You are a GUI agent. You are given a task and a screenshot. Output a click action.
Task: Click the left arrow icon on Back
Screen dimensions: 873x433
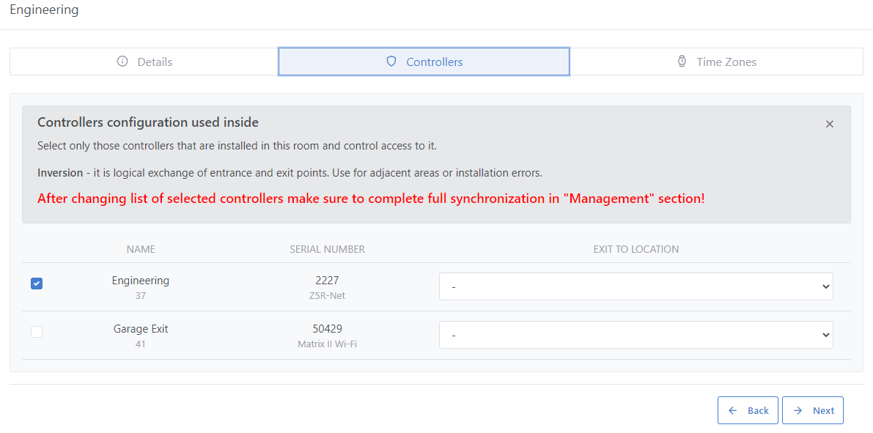[x=733, y=410]
